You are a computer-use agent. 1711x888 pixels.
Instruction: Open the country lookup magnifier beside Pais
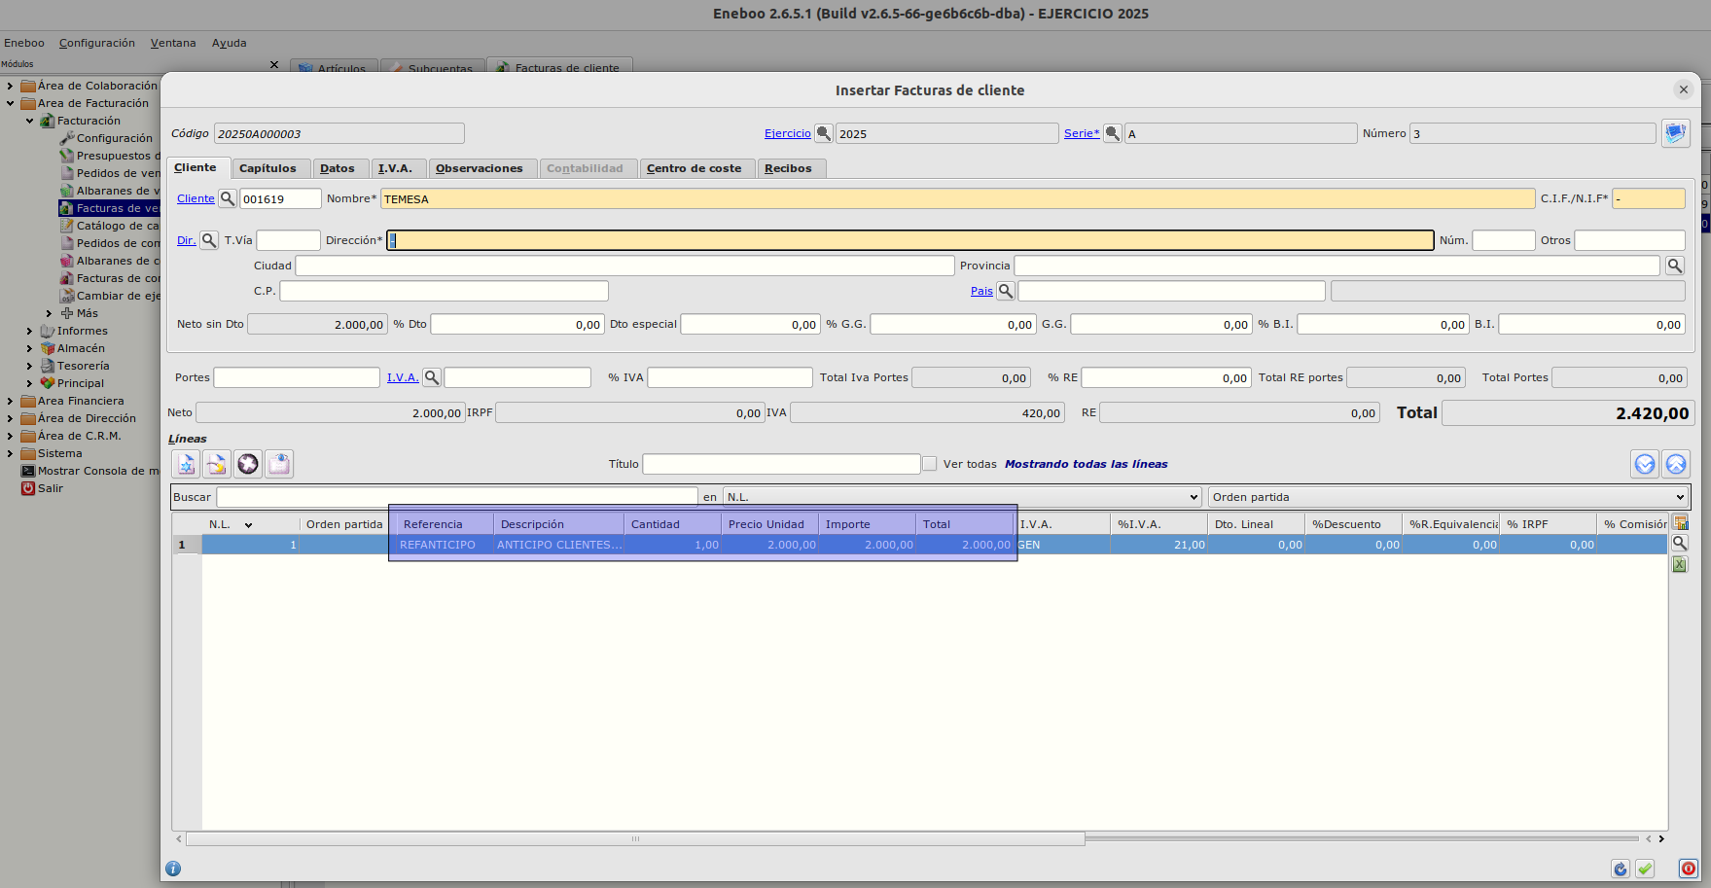pos(1006,291)
